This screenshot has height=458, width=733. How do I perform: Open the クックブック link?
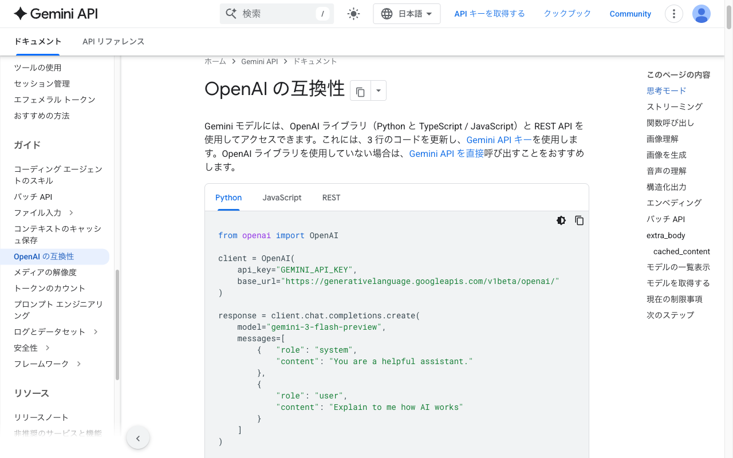tap(567, 13)
